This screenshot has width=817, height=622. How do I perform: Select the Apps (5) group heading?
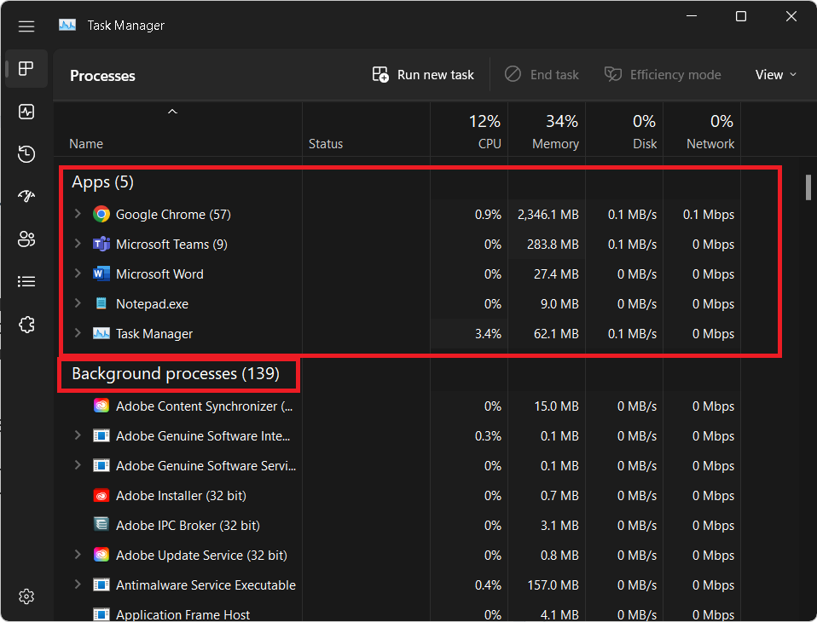click(102, 182)
